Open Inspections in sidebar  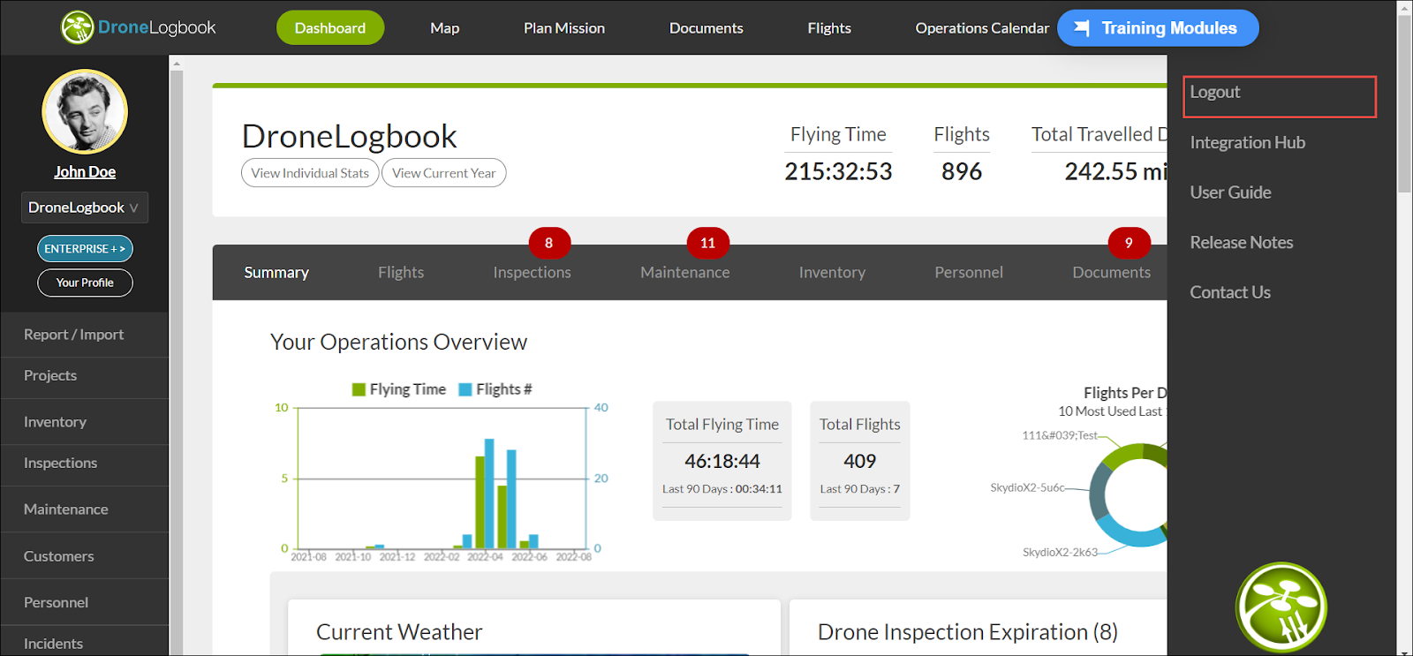click(x=85, y=464)
